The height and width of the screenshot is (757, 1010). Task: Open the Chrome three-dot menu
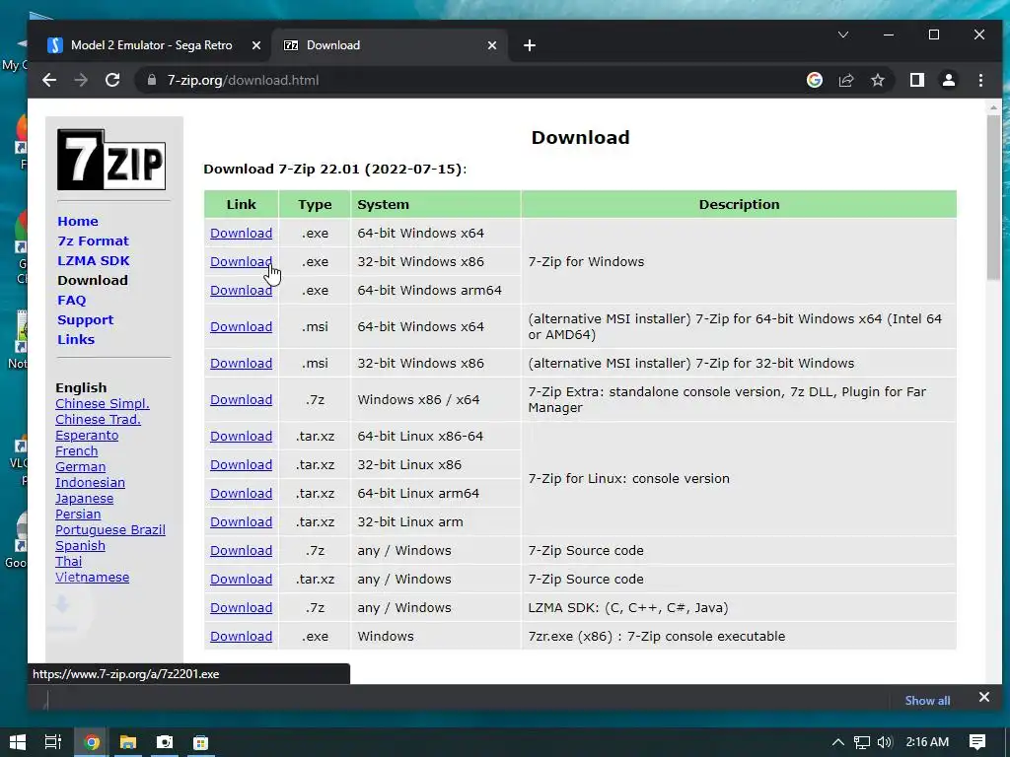(980, 80)
